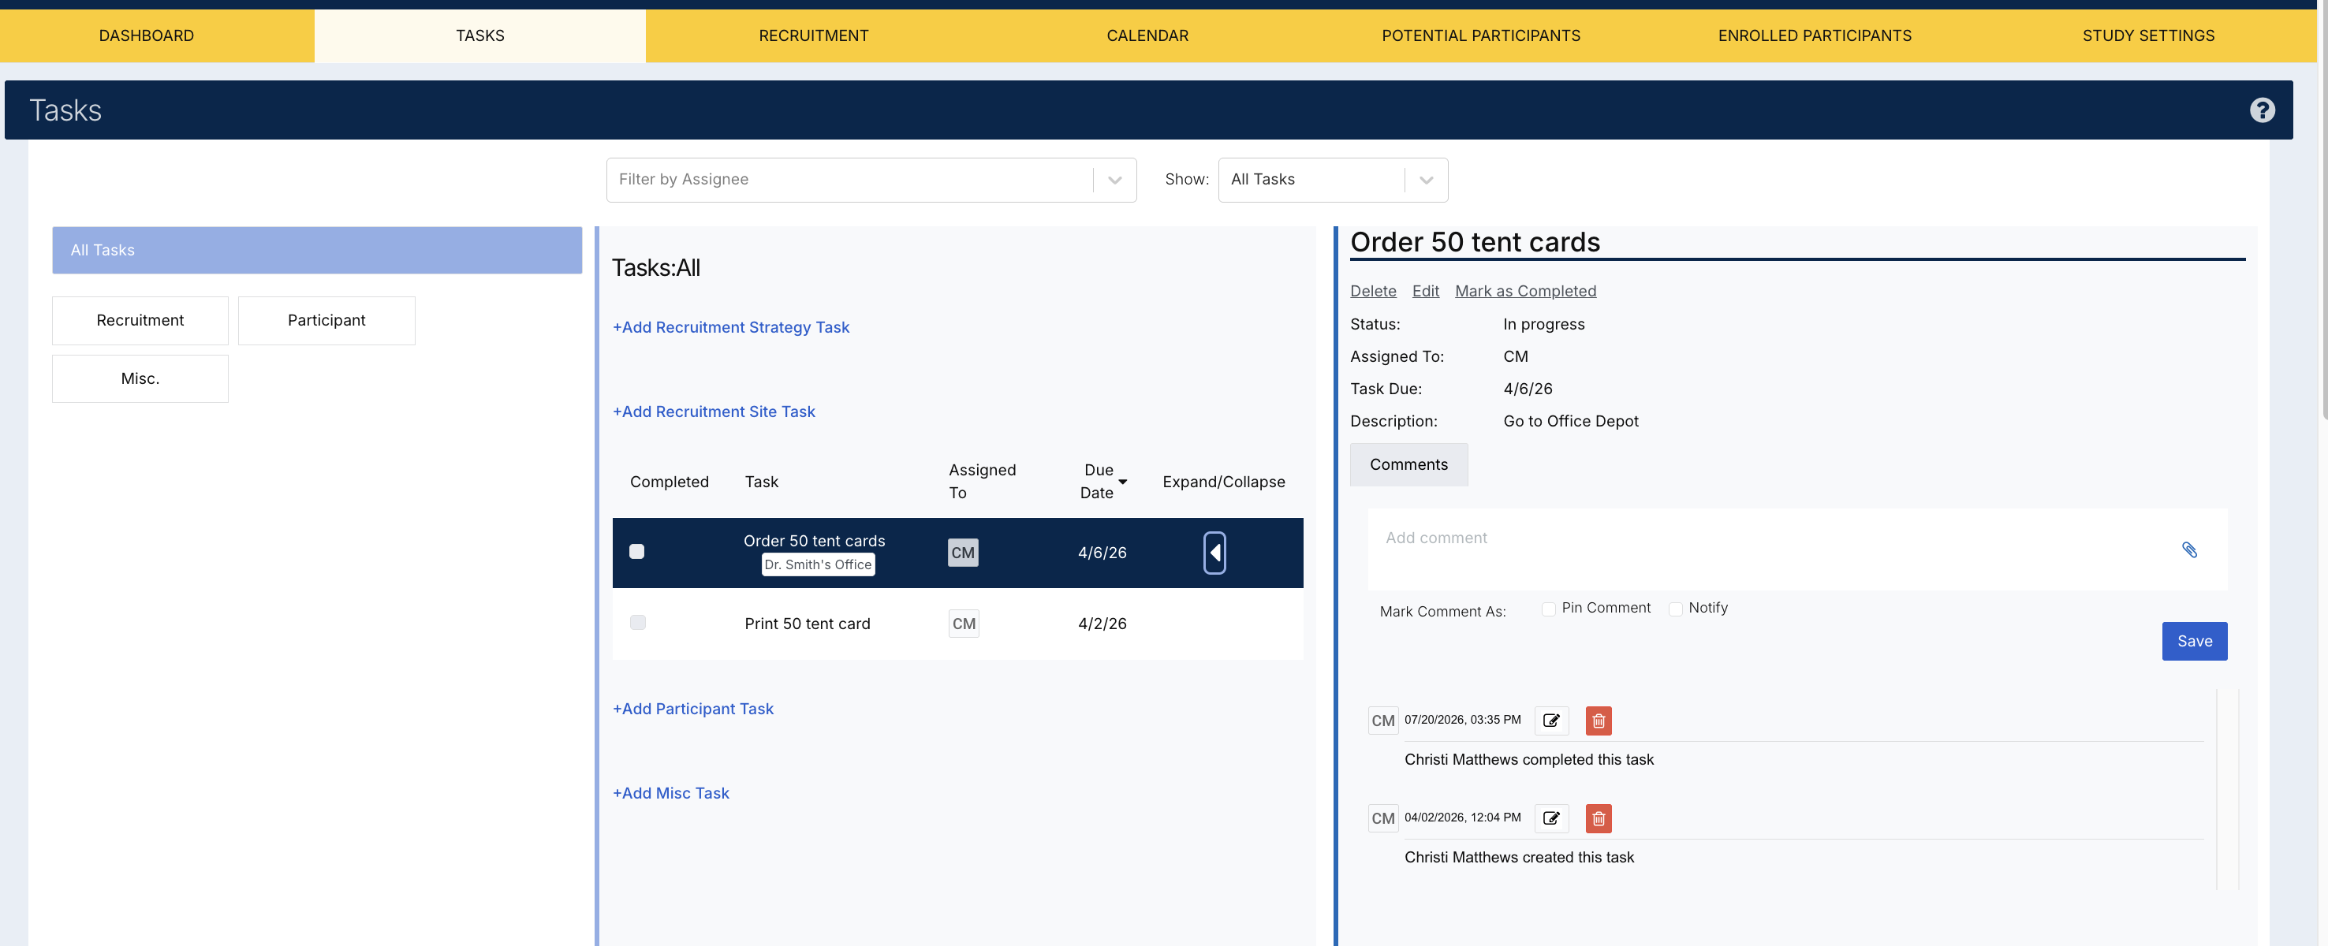
Task: Click the 'In progress' status value
Action: click(x=1543, y=323)
